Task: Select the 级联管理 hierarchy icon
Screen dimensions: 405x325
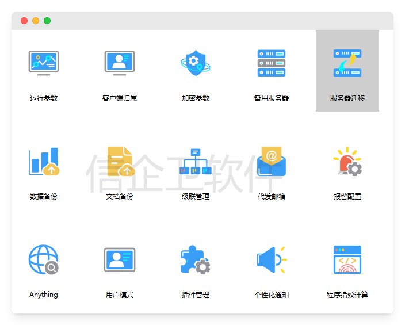Action: click(196, 162)
